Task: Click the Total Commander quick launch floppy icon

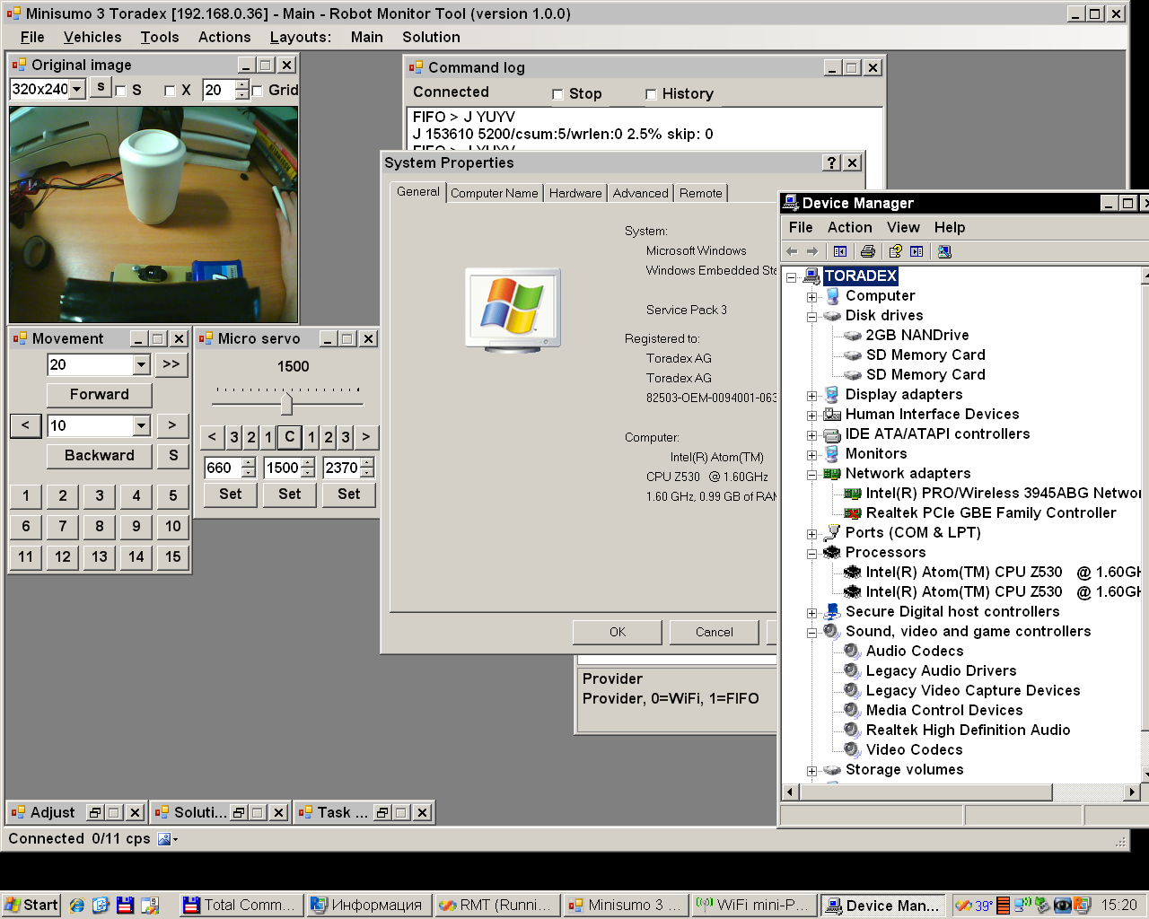Action: (x=125, y=905)
